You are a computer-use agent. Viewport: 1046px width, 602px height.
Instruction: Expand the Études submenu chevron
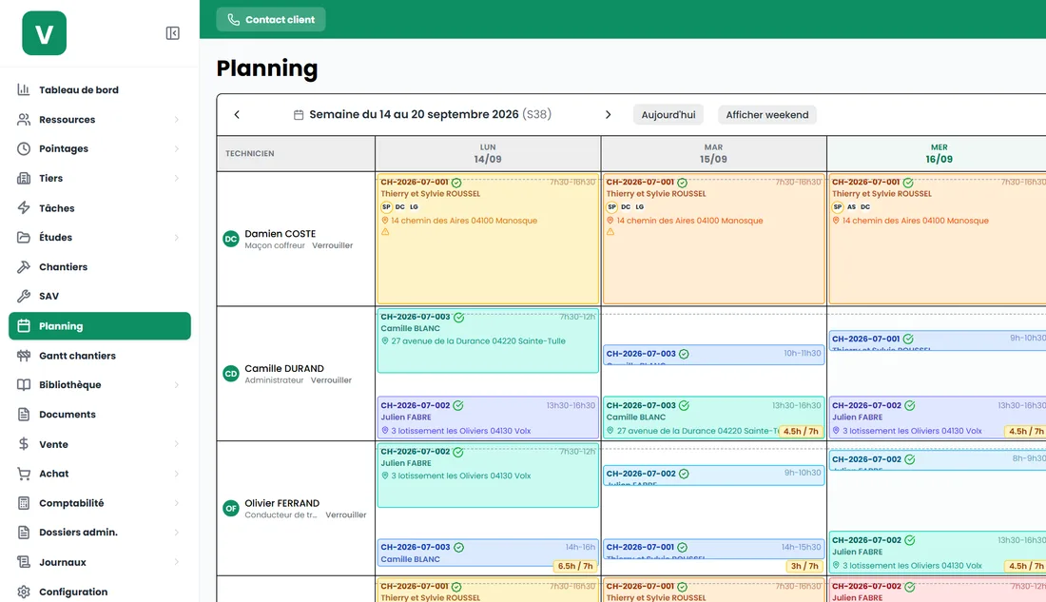(x=177, y=238)
